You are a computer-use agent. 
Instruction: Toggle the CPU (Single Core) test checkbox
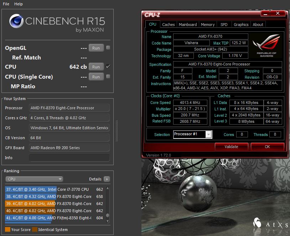click(108, 76)
